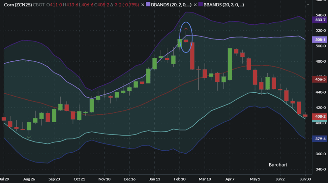This screenshot has width=328, height=183.
Task: Click the Jun 30 date label
Action: 305,179
